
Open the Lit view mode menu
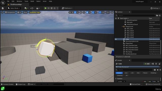click(19, 12)
